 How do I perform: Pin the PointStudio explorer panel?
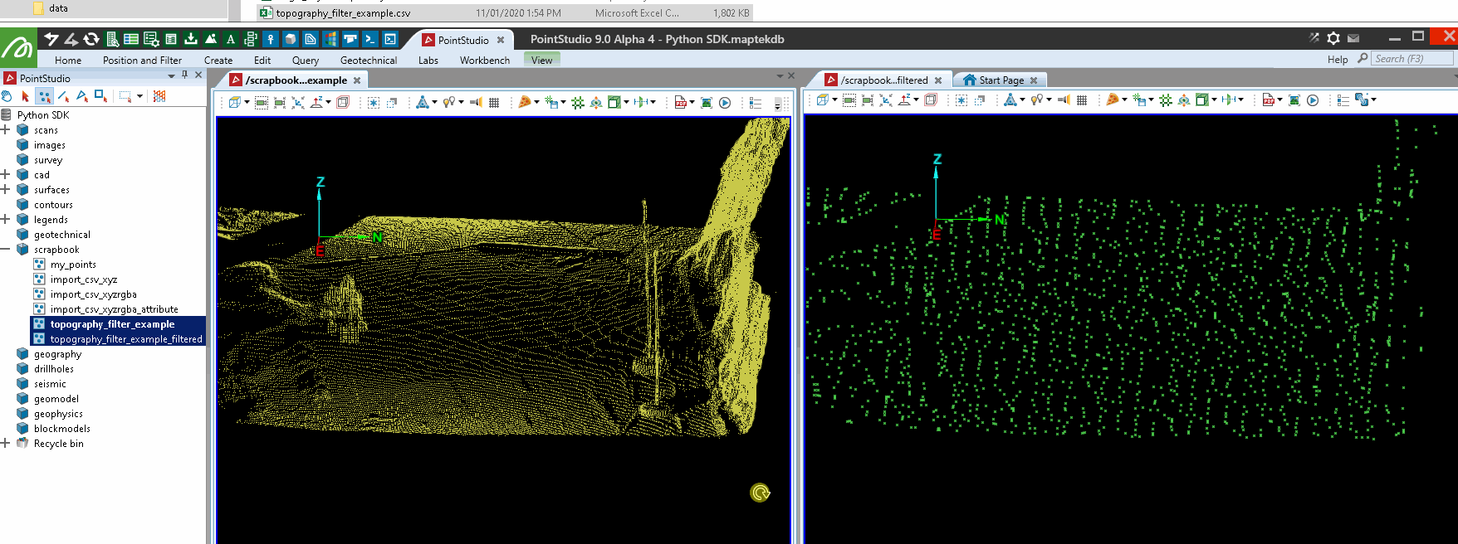coord(184,75)
